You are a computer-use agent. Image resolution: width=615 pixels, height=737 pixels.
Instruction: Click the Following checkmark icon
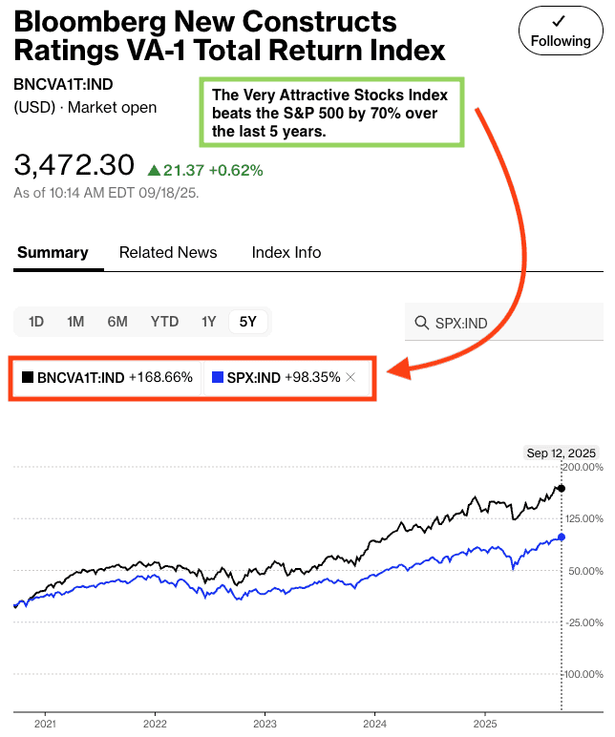pos(561,19)
